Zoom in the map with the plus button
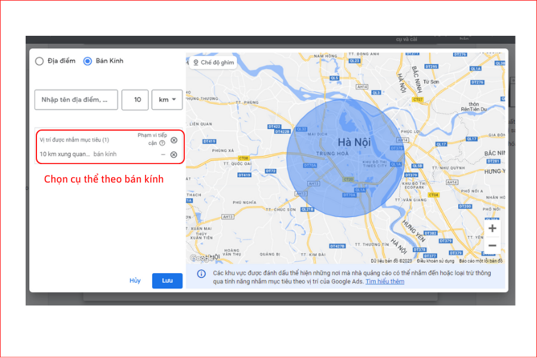The image size is (537, 358). 492,228
